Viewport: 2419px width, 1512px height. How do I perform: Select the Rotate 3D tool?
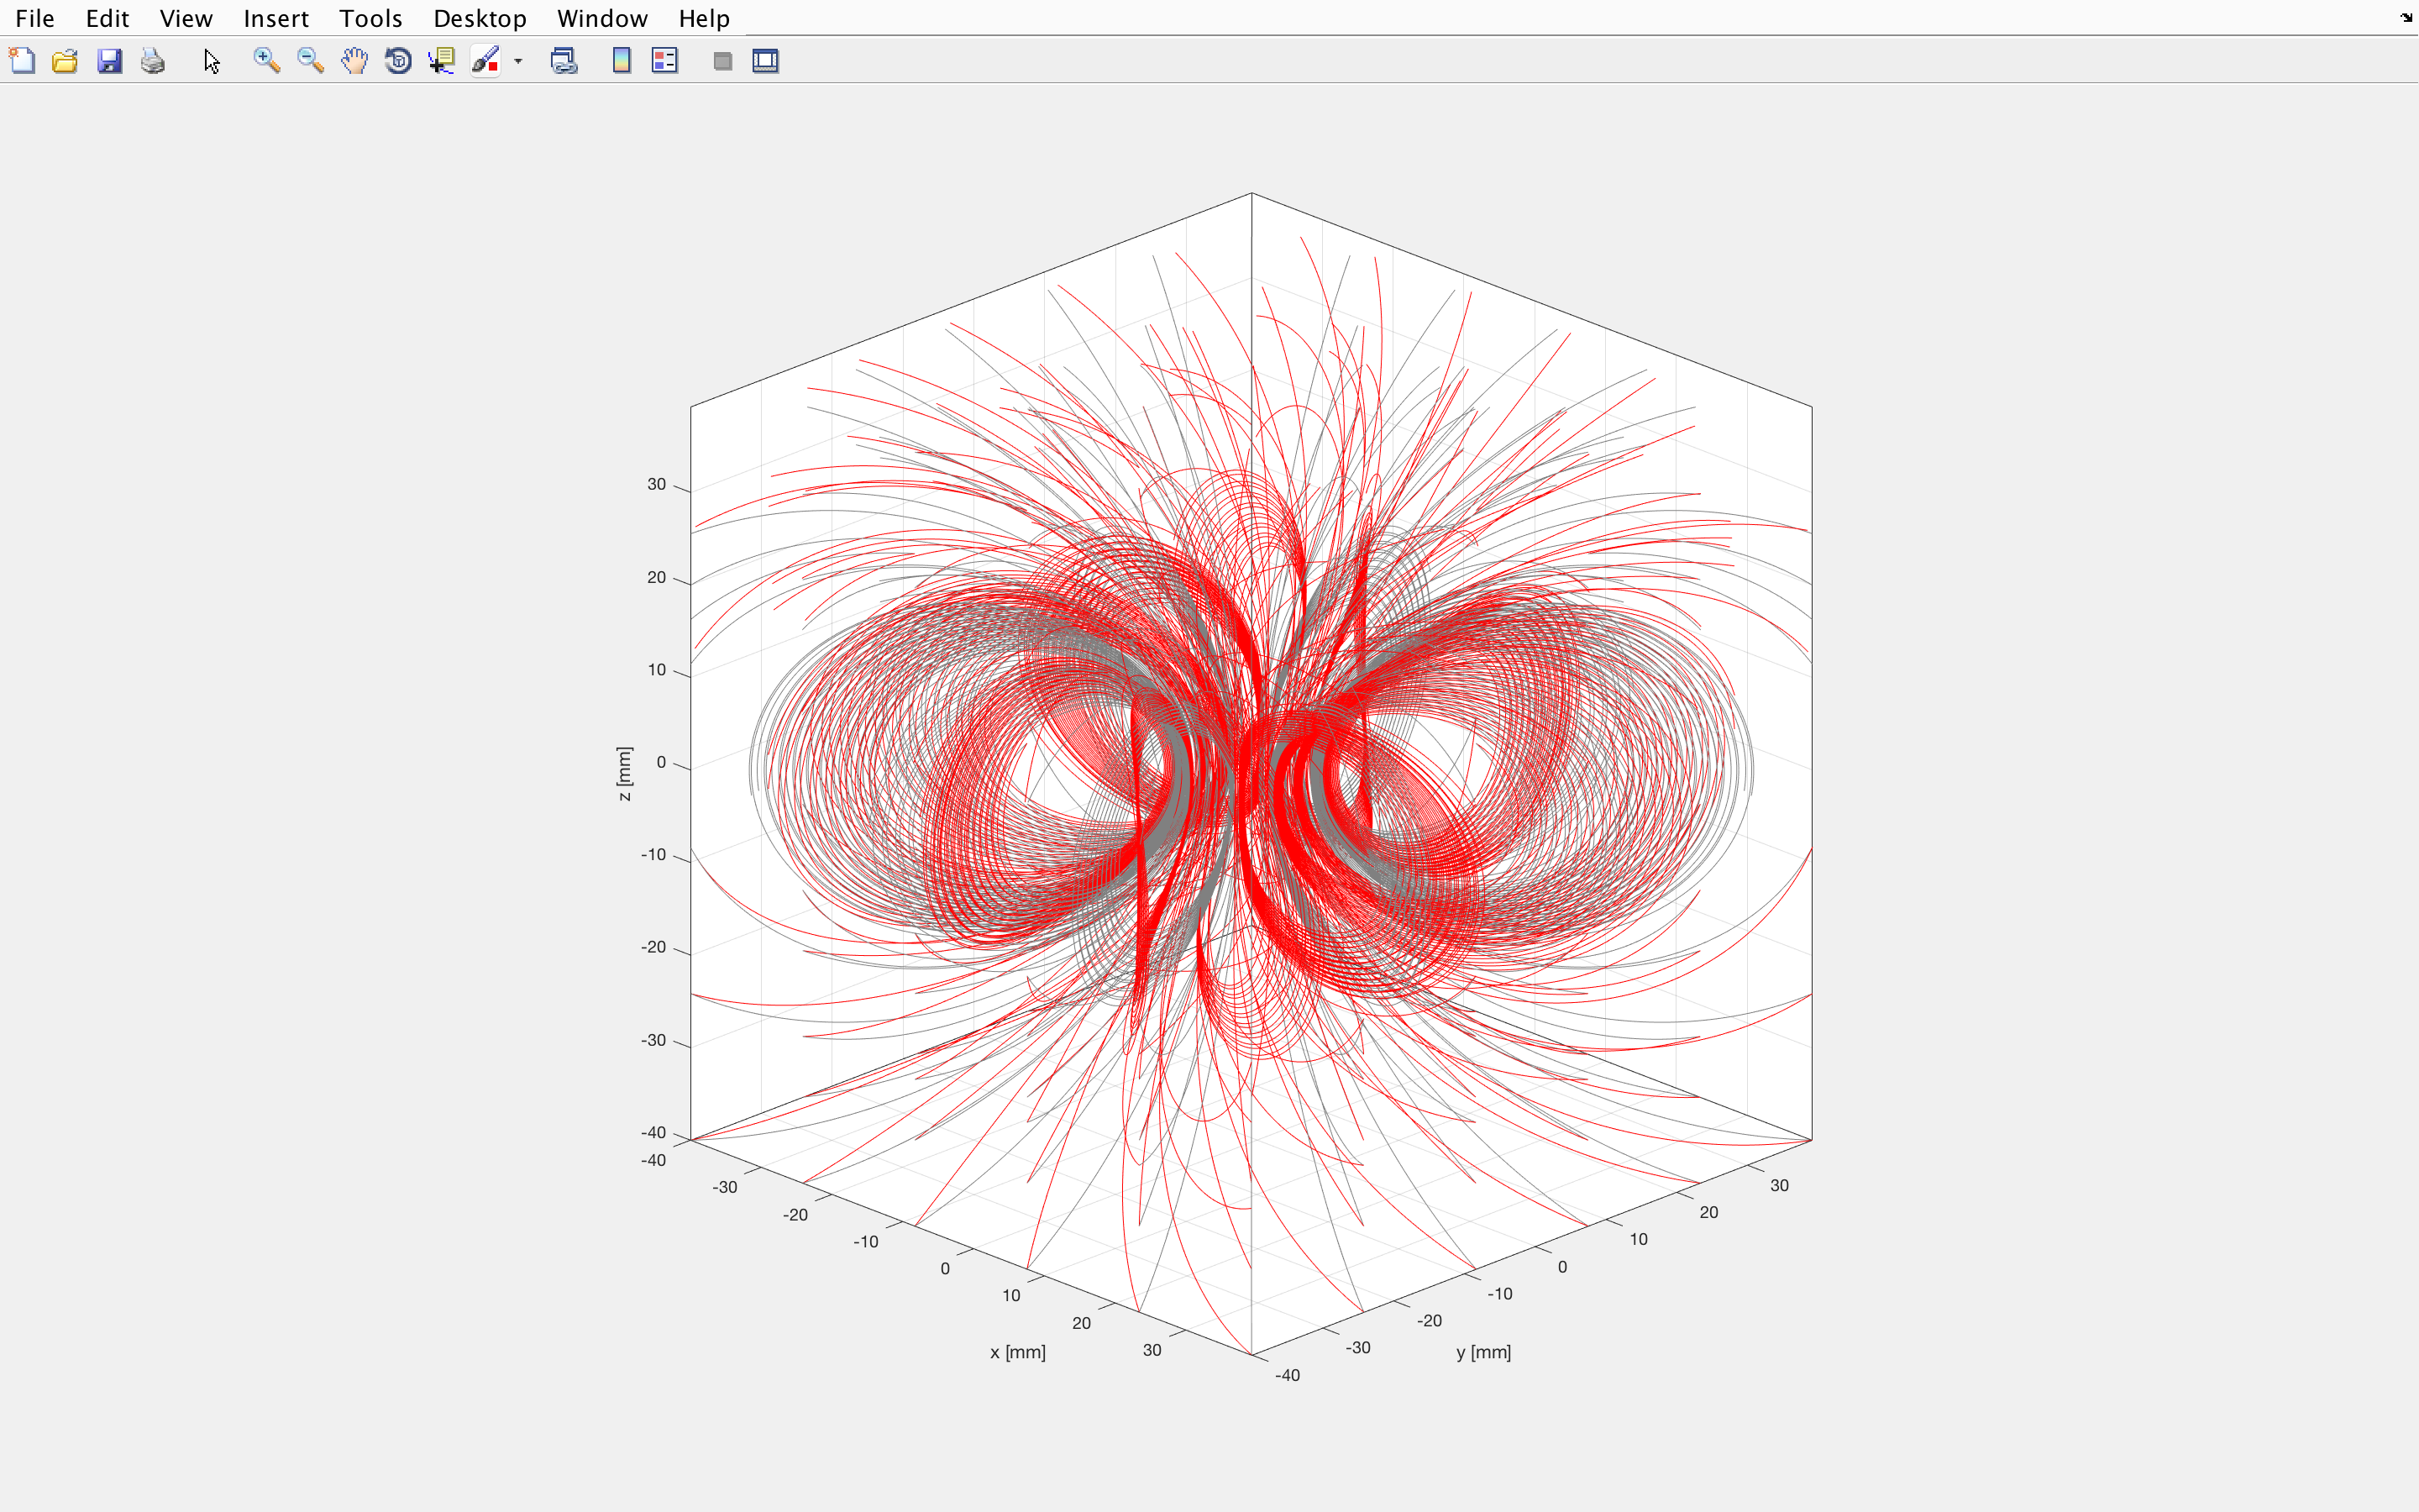click(x=398, y=61)
